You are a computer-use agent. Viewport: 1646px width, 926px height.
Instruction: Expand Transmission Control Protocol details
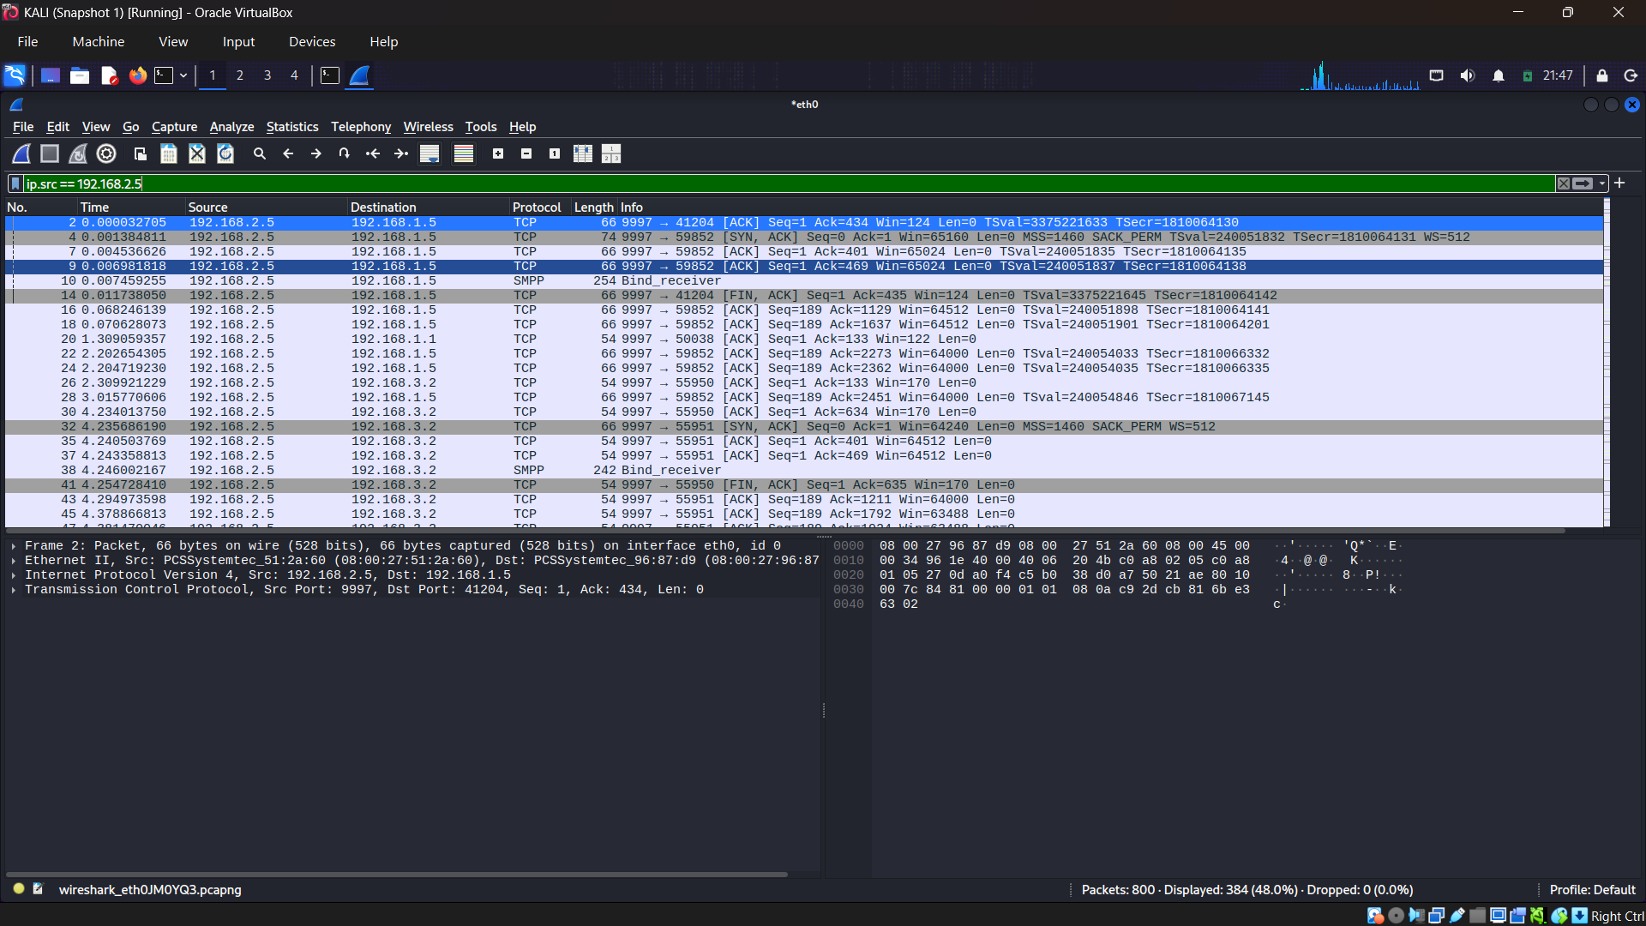(14, 590)
